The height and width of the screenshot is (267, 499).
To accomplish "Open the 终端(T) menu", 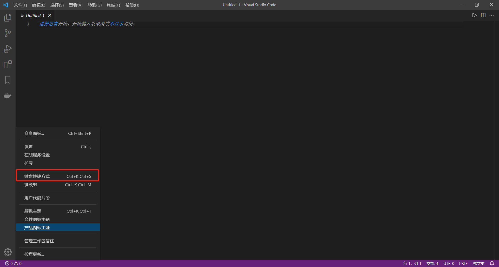I will point(113,5).
